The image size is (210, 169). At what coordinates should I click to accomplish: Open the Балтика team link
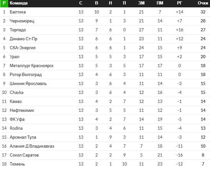point(18,12)
